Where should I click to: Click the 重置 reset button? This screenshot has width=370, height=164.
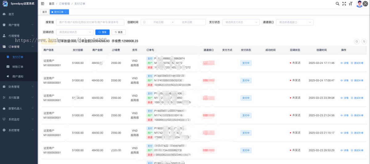(x=118, y=32)
